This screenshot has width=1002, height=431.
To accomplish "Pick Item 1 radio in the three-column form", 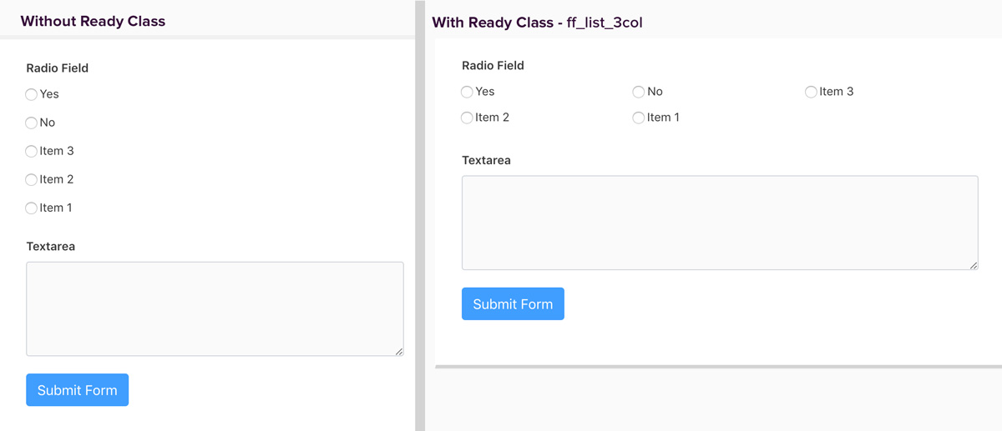I will 639,118.
